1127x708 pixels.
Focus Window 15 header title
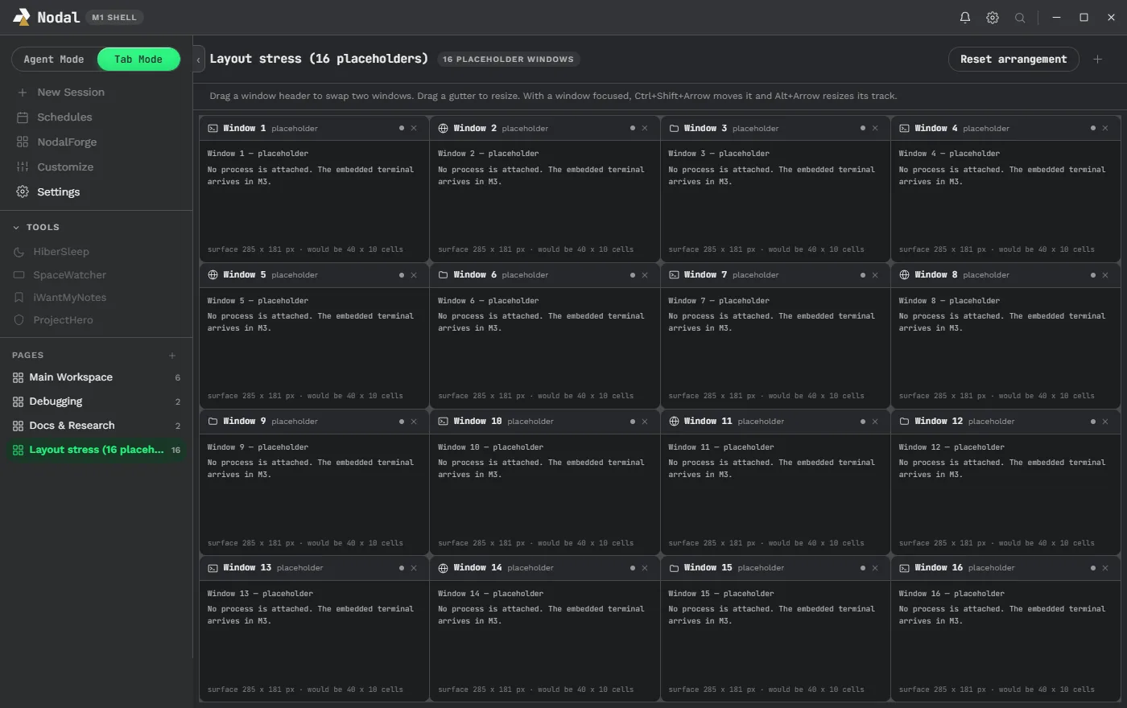point(708,567)
